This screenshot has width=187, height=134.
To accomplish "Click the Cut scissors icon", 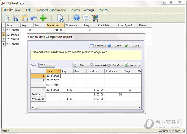I will [x=15, y=18].
